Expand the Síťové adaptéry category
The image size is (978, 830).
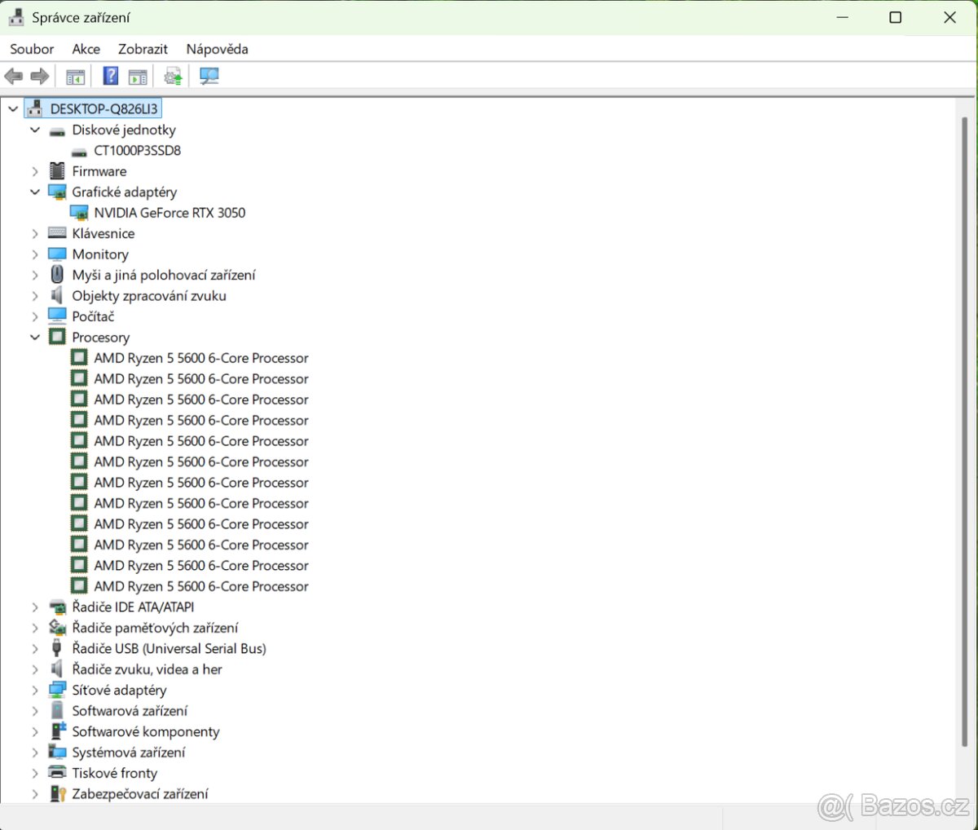pos(35,691)
